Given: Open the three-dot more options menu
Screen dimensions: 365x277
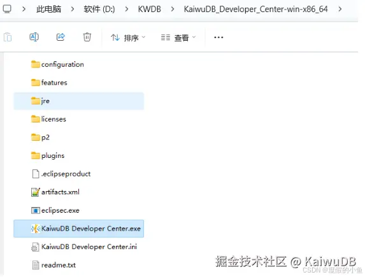Looking at the screenshot, I should coord(218,37).
